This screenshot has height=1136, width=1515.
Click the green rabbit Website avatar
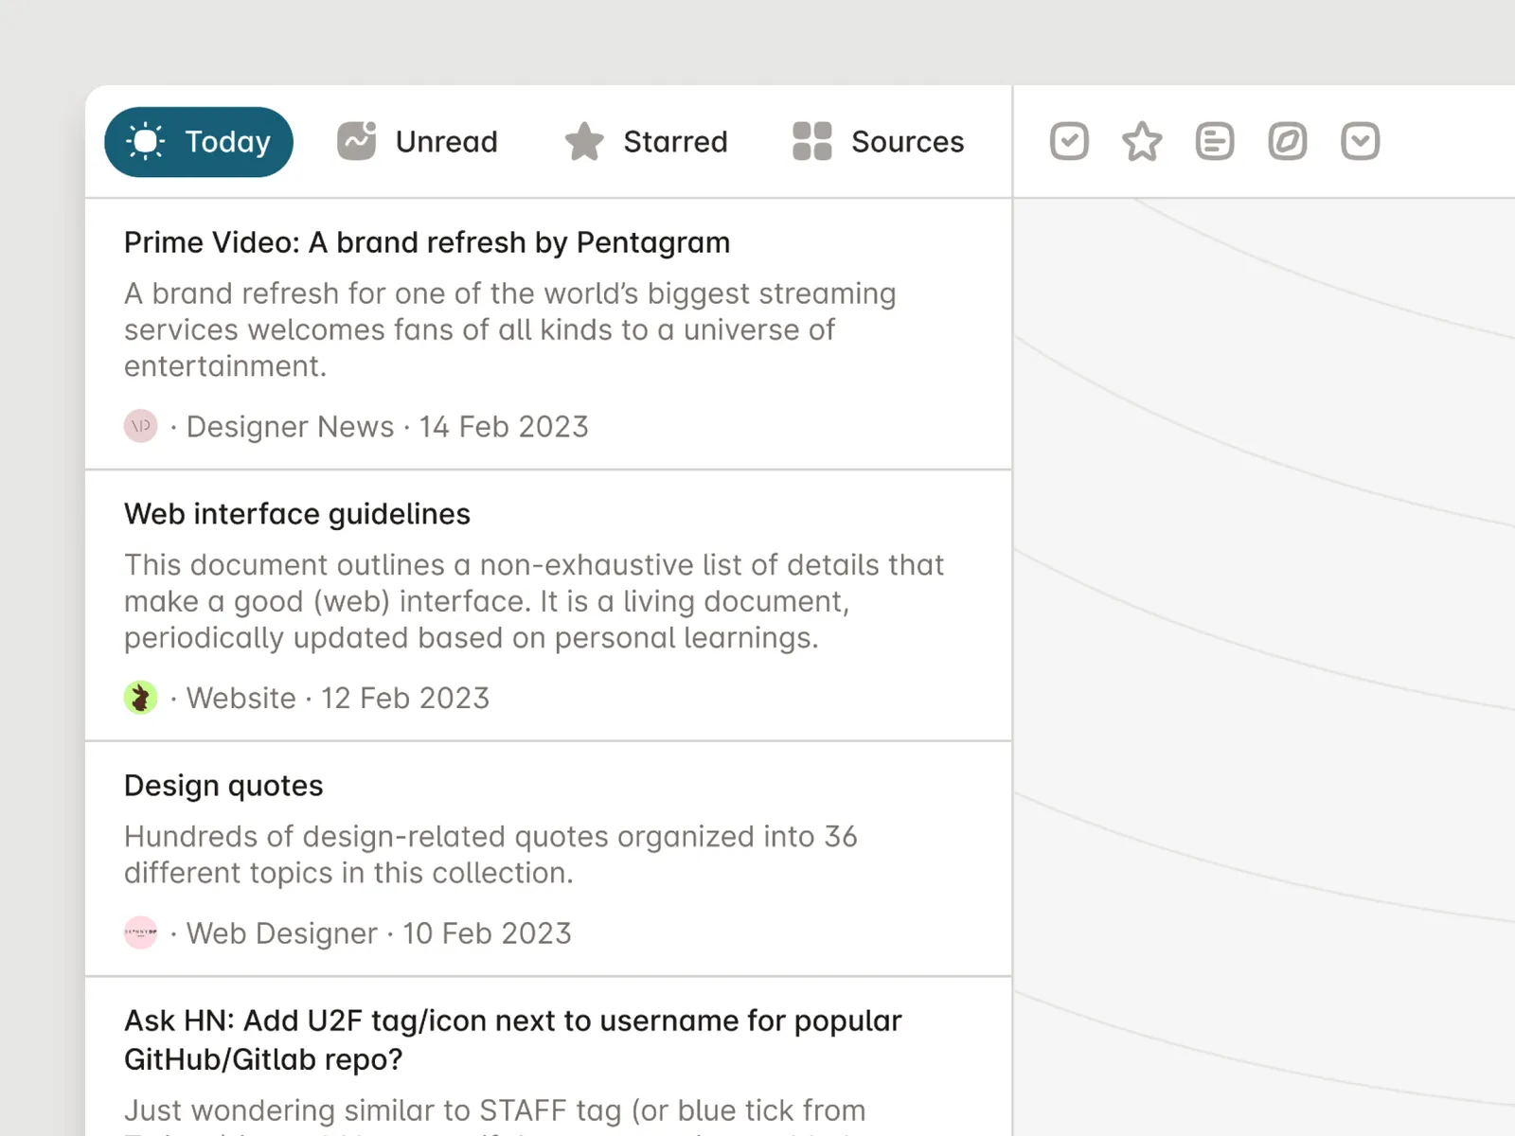tap(141, 698)
